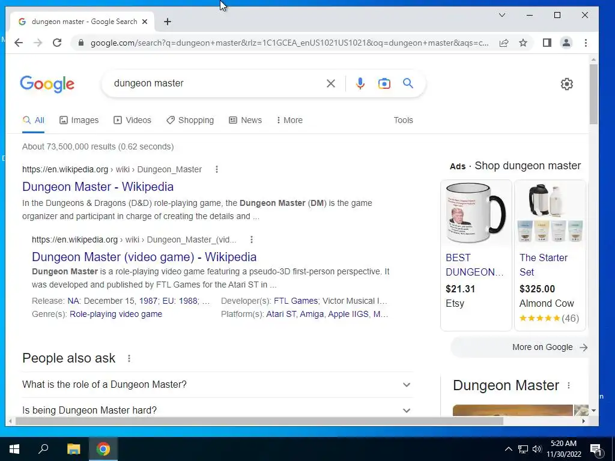Search by image with camera icon
Viewport: 615px width, 461px height.
click(x=384, y=83)
